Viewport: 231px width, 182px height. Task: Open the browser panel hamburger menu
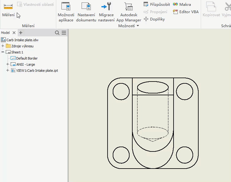(x=64, y=33)
